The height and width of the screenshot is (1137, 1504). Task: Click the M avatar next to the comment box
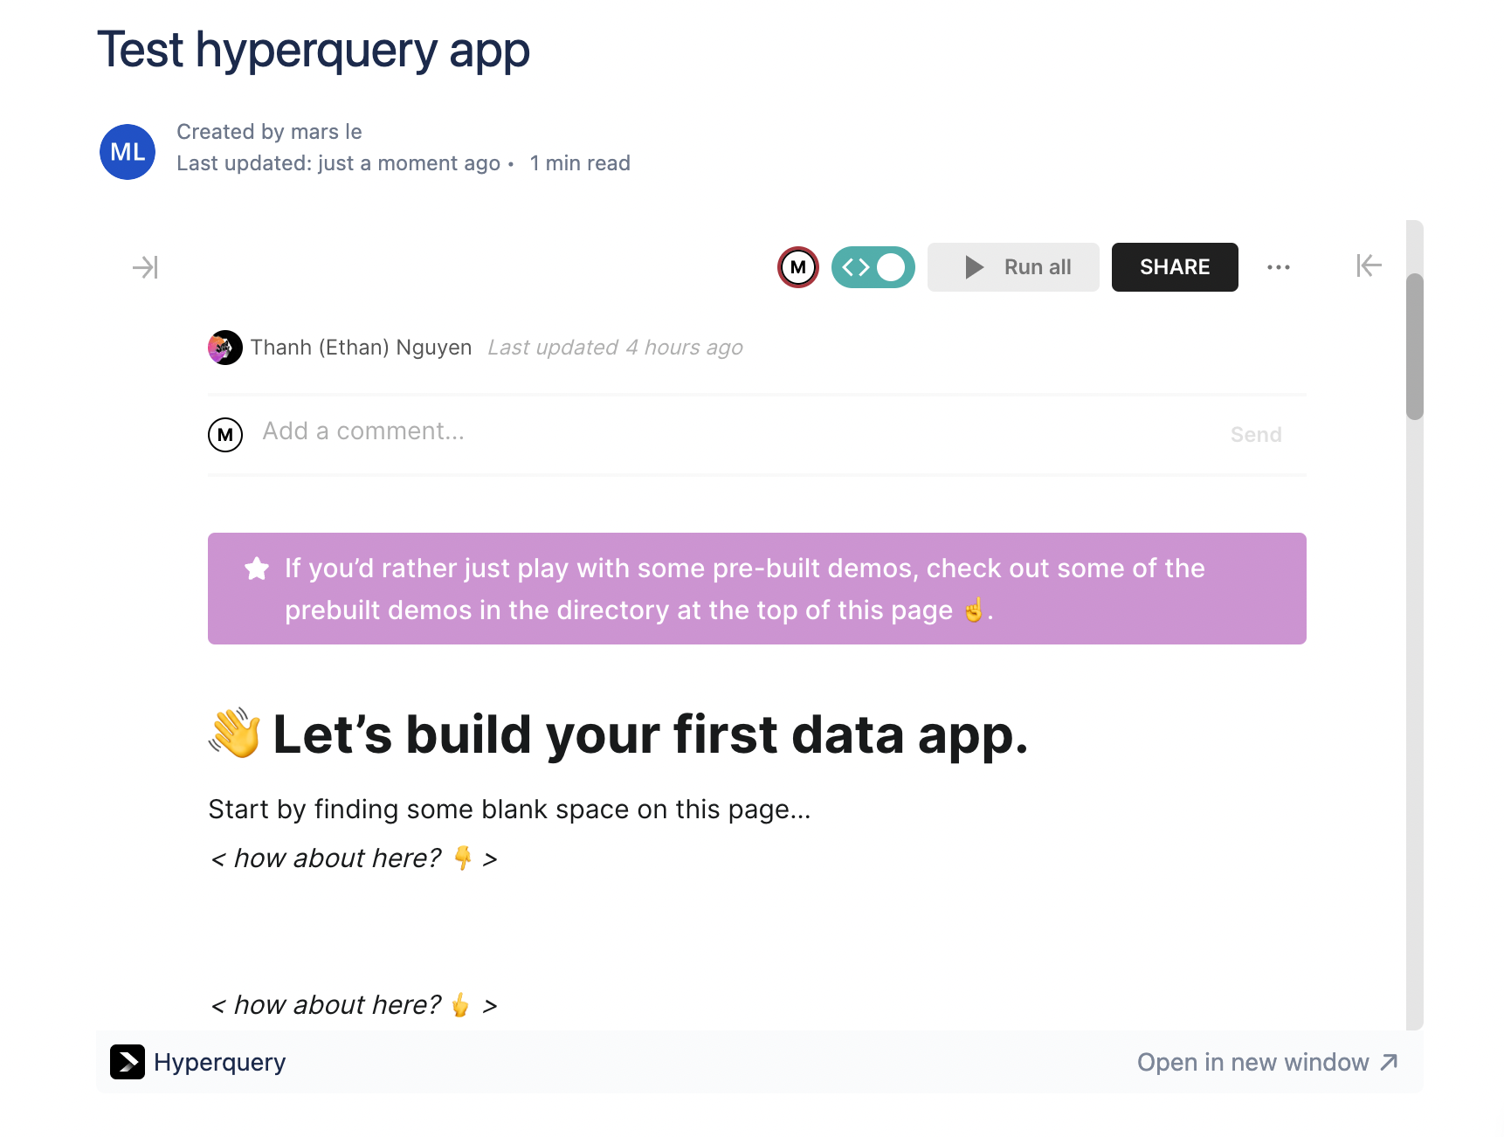(225, 434)
